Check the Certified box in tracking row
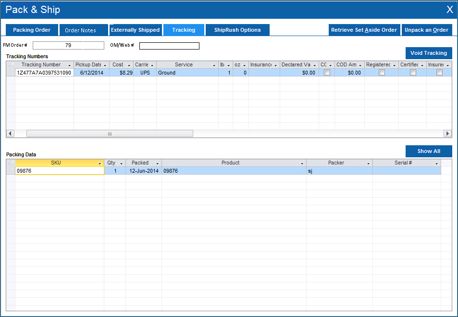 click(413, 73)
